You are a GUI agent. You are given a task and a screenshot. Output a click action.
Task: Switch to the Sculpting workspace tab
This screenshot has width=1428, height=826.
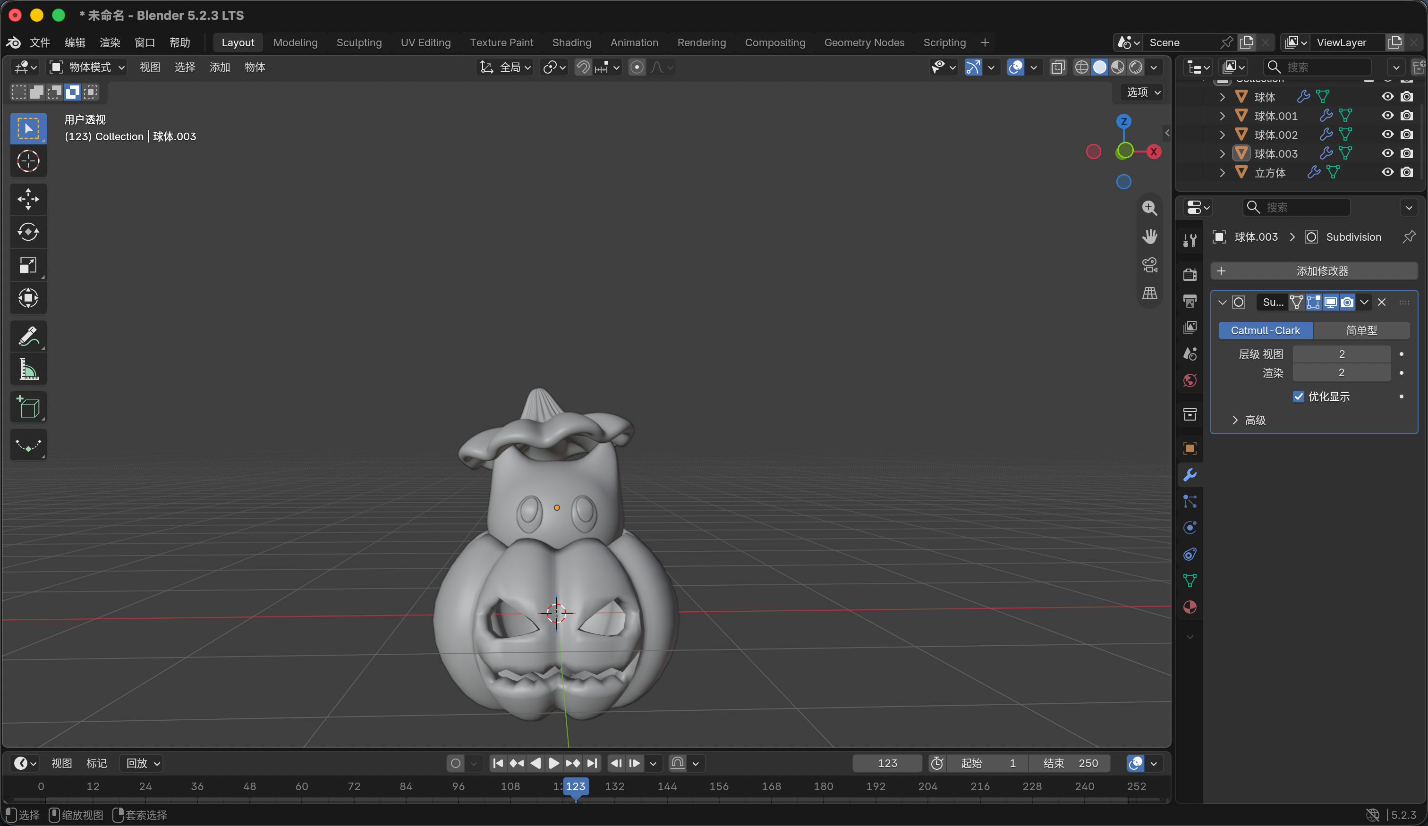tap(359, 42)
